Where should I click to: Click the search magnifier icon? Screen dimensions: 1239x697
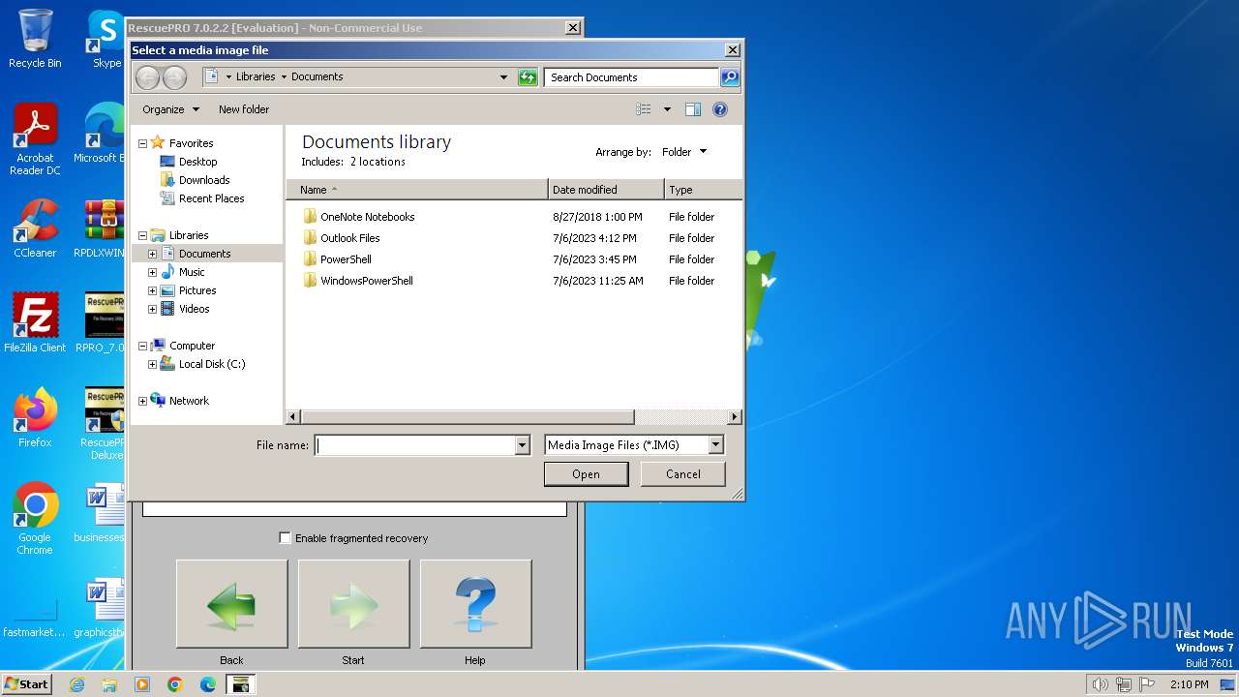coord(730,77)
